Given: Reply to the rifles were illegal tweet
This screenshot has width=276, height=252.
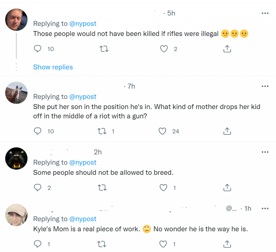Looking at the screenshot, I should 38,49.
